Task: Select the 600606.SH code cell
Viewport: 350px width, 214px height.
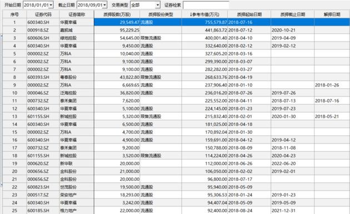Action: [x=43, y=38]
